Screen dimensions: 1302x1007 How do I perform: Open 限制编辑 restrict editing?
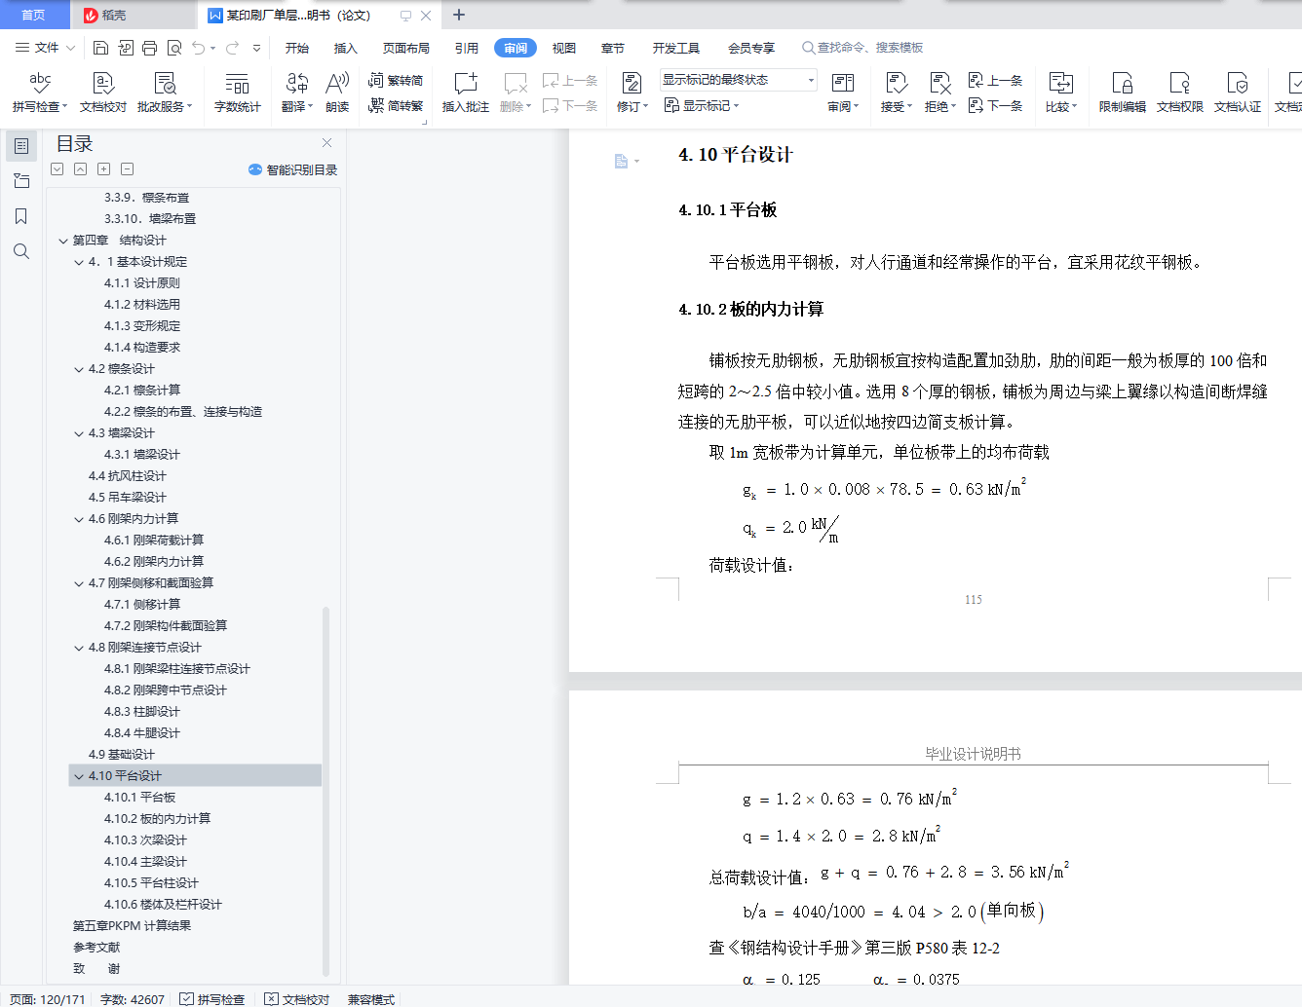(x=1123, y=93)
